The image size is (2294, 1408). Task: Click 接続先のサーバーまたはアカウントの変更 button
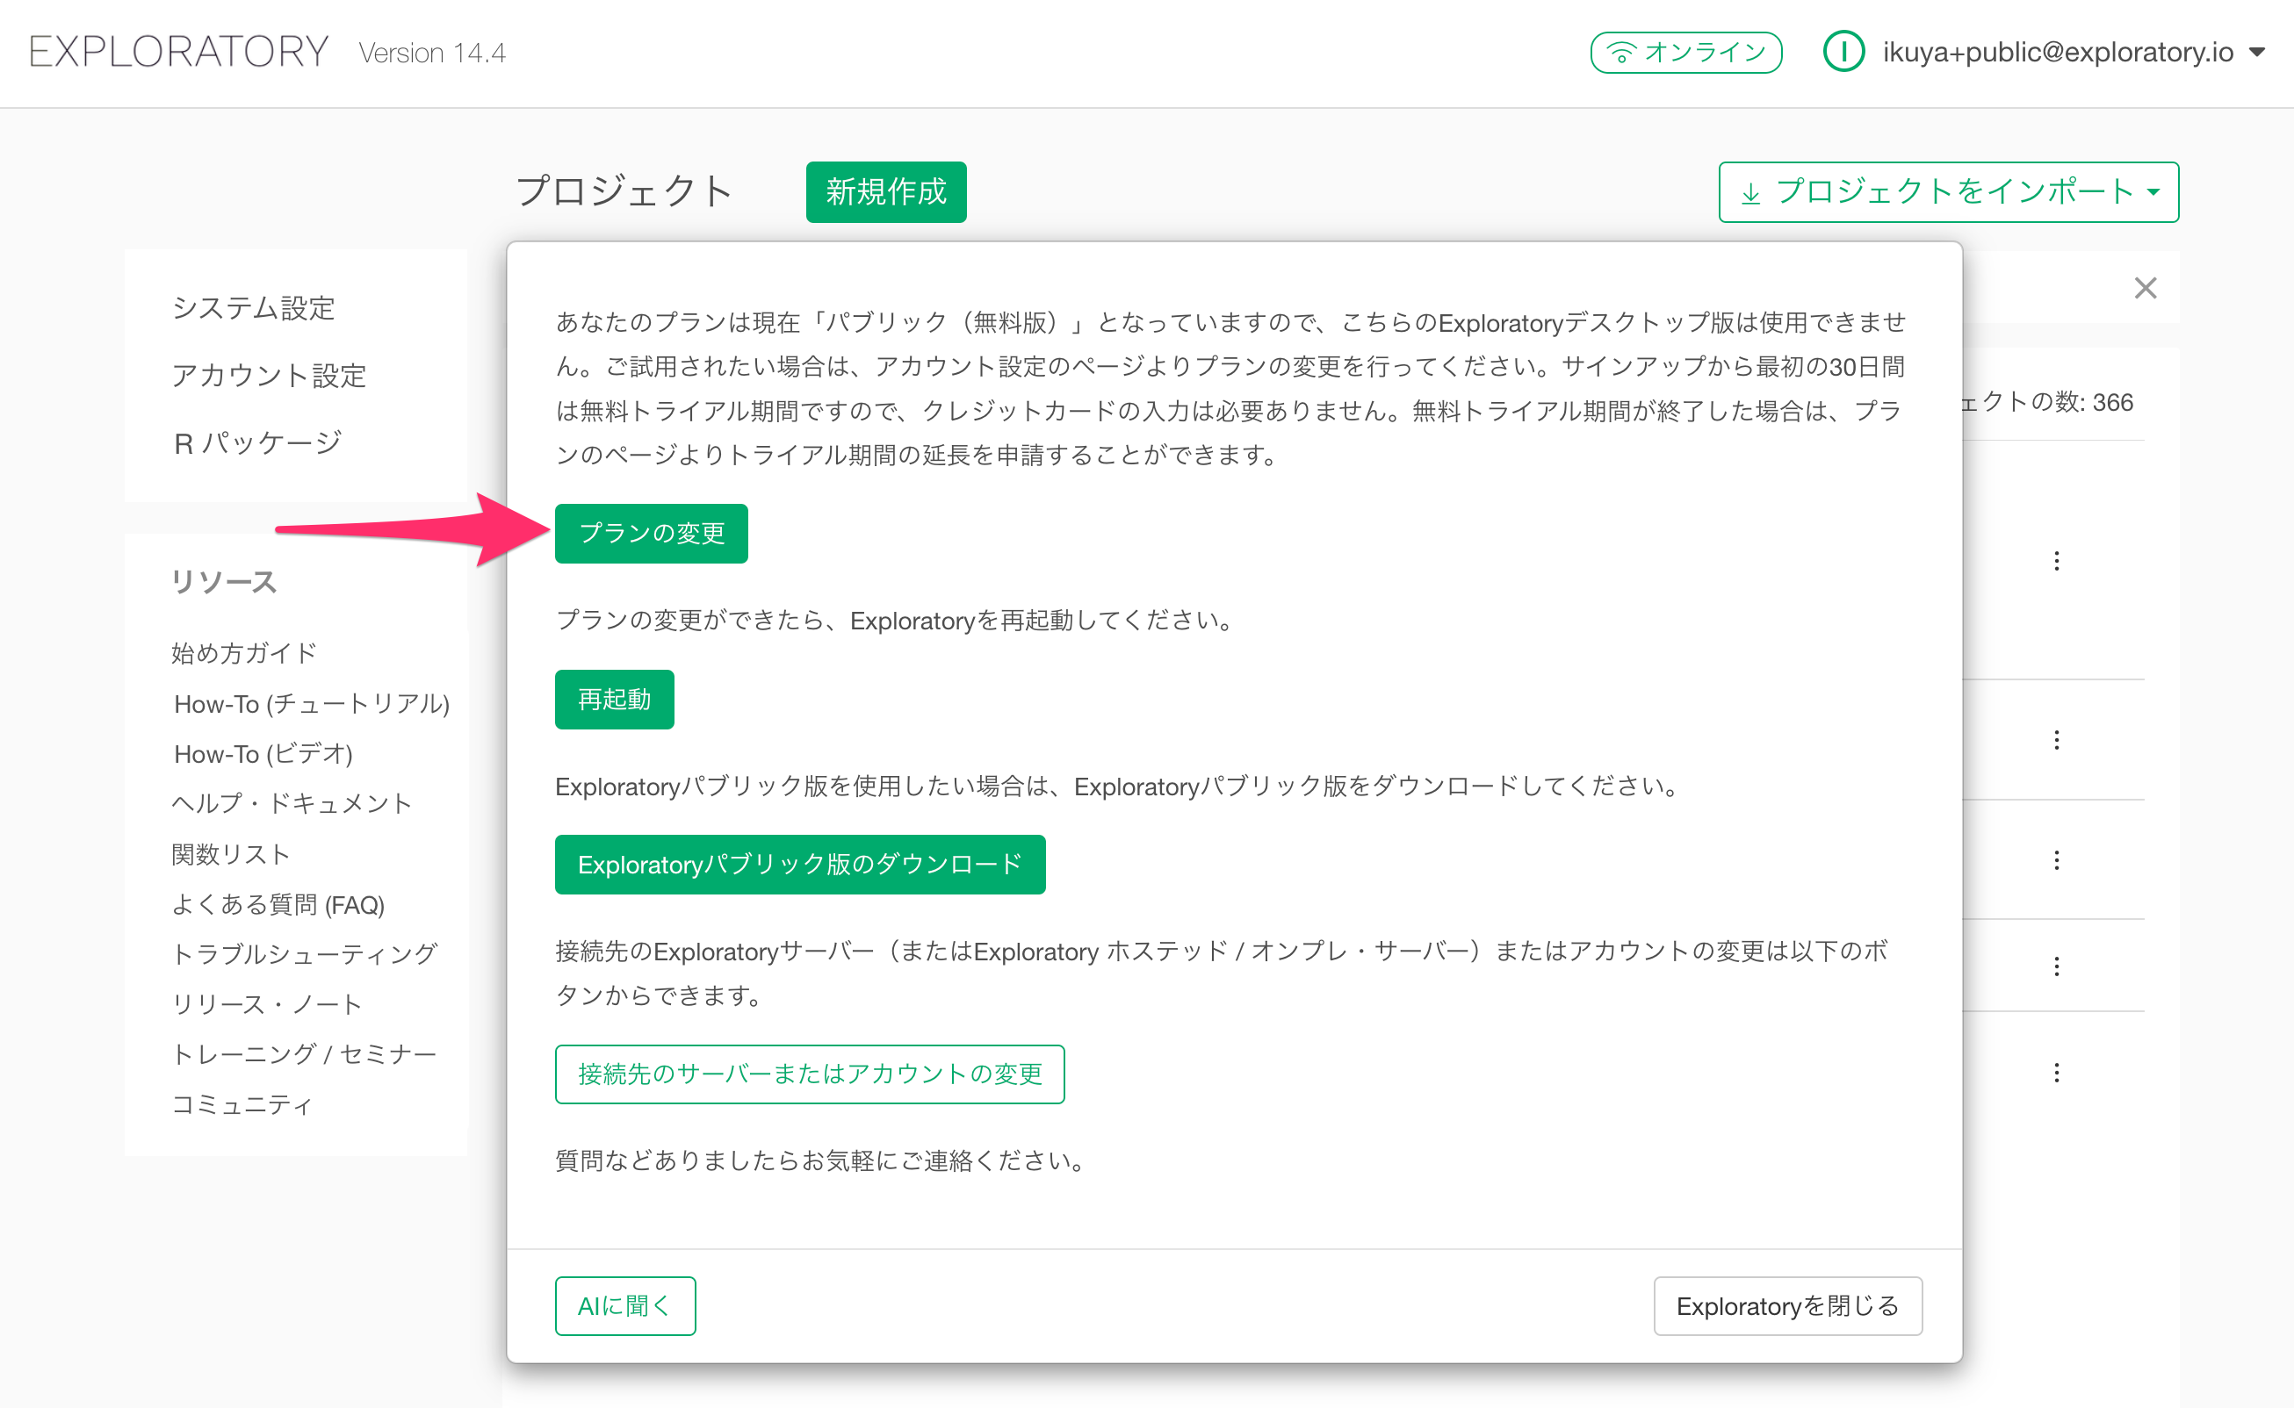point(809,1074)
